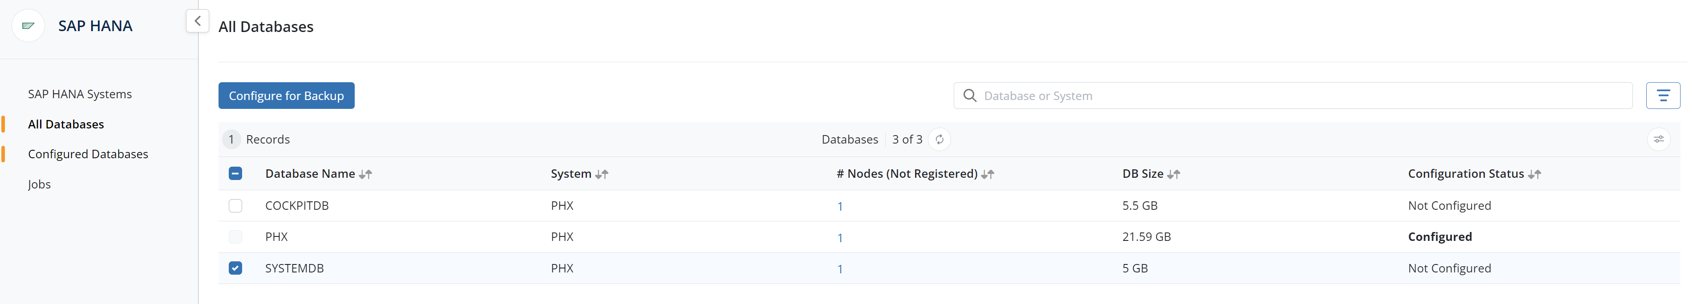Go to Configured Databases section
Screen dimensions: 1693x304
[x=88, y=154]
